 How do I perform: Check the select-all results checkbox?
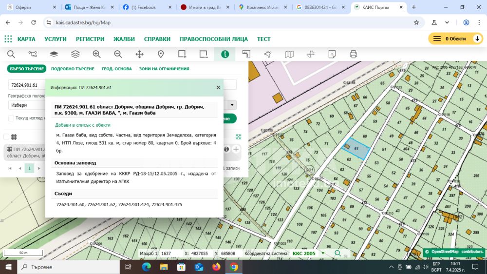click(x=6, y=137)
